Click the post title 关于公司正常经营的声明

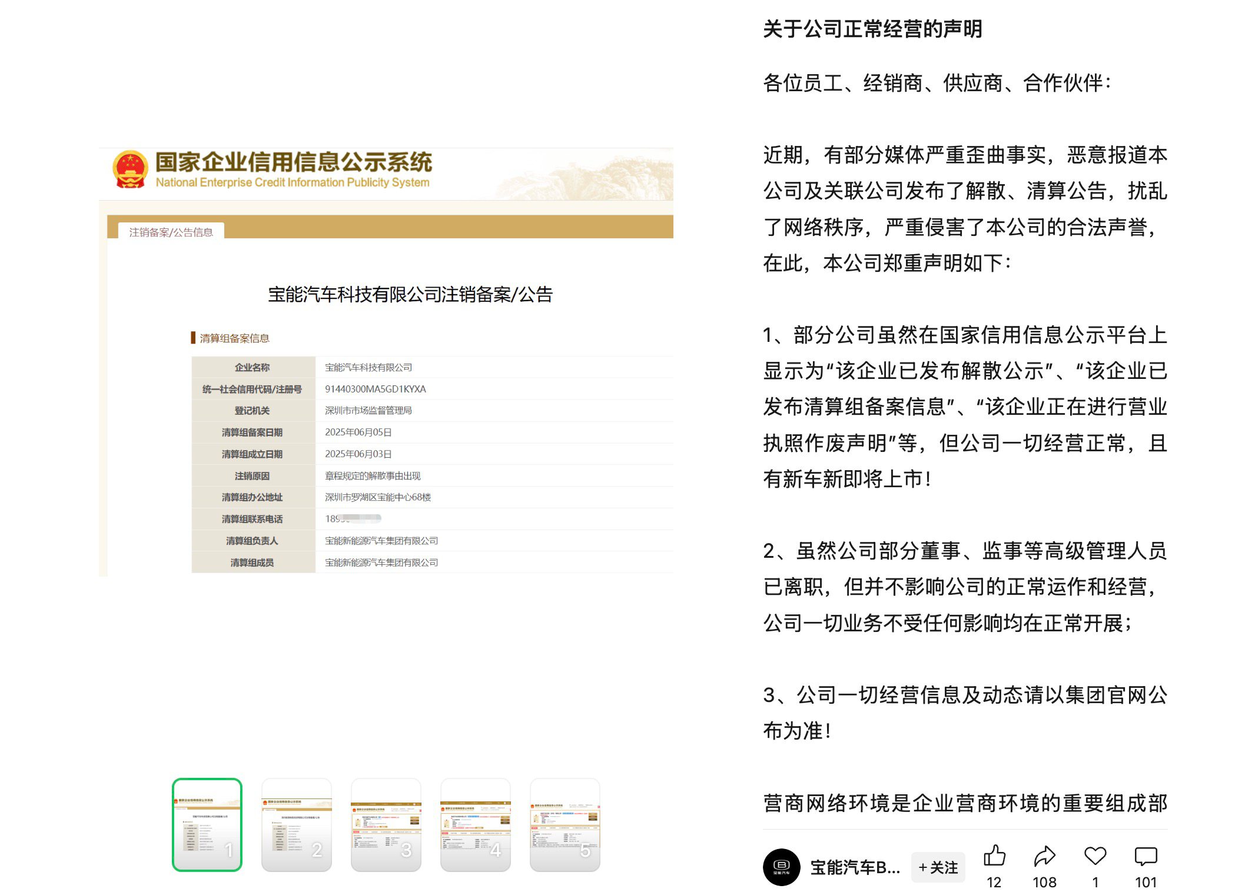[872, 29]
